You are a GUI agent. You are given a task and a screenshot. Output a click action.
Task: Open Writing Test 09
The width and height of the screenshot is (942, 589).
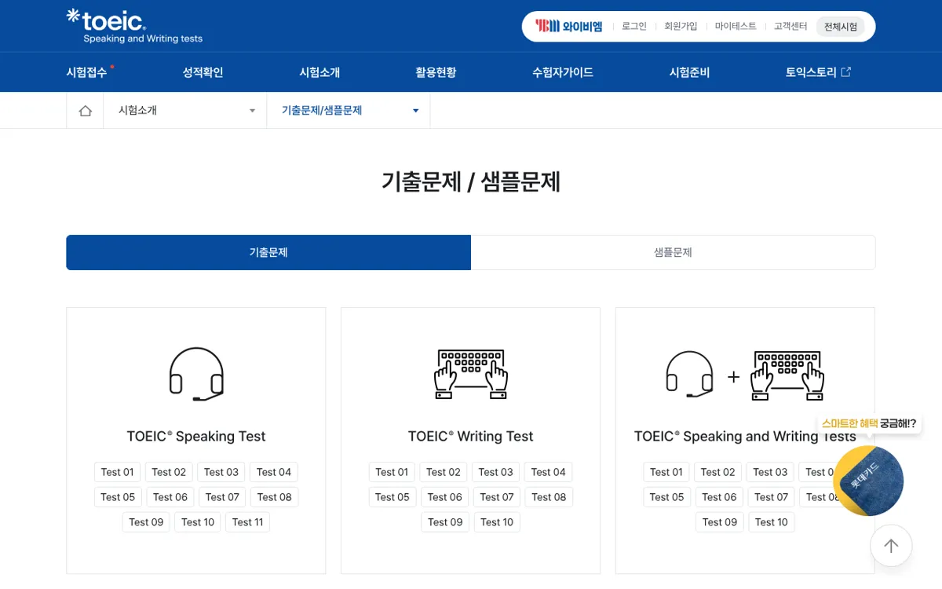[446, 522]
